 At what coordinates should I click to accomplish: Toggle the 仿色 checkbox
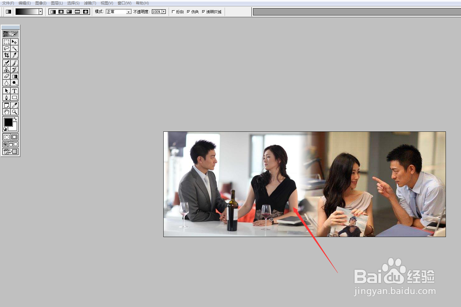(x=188, y=12)
